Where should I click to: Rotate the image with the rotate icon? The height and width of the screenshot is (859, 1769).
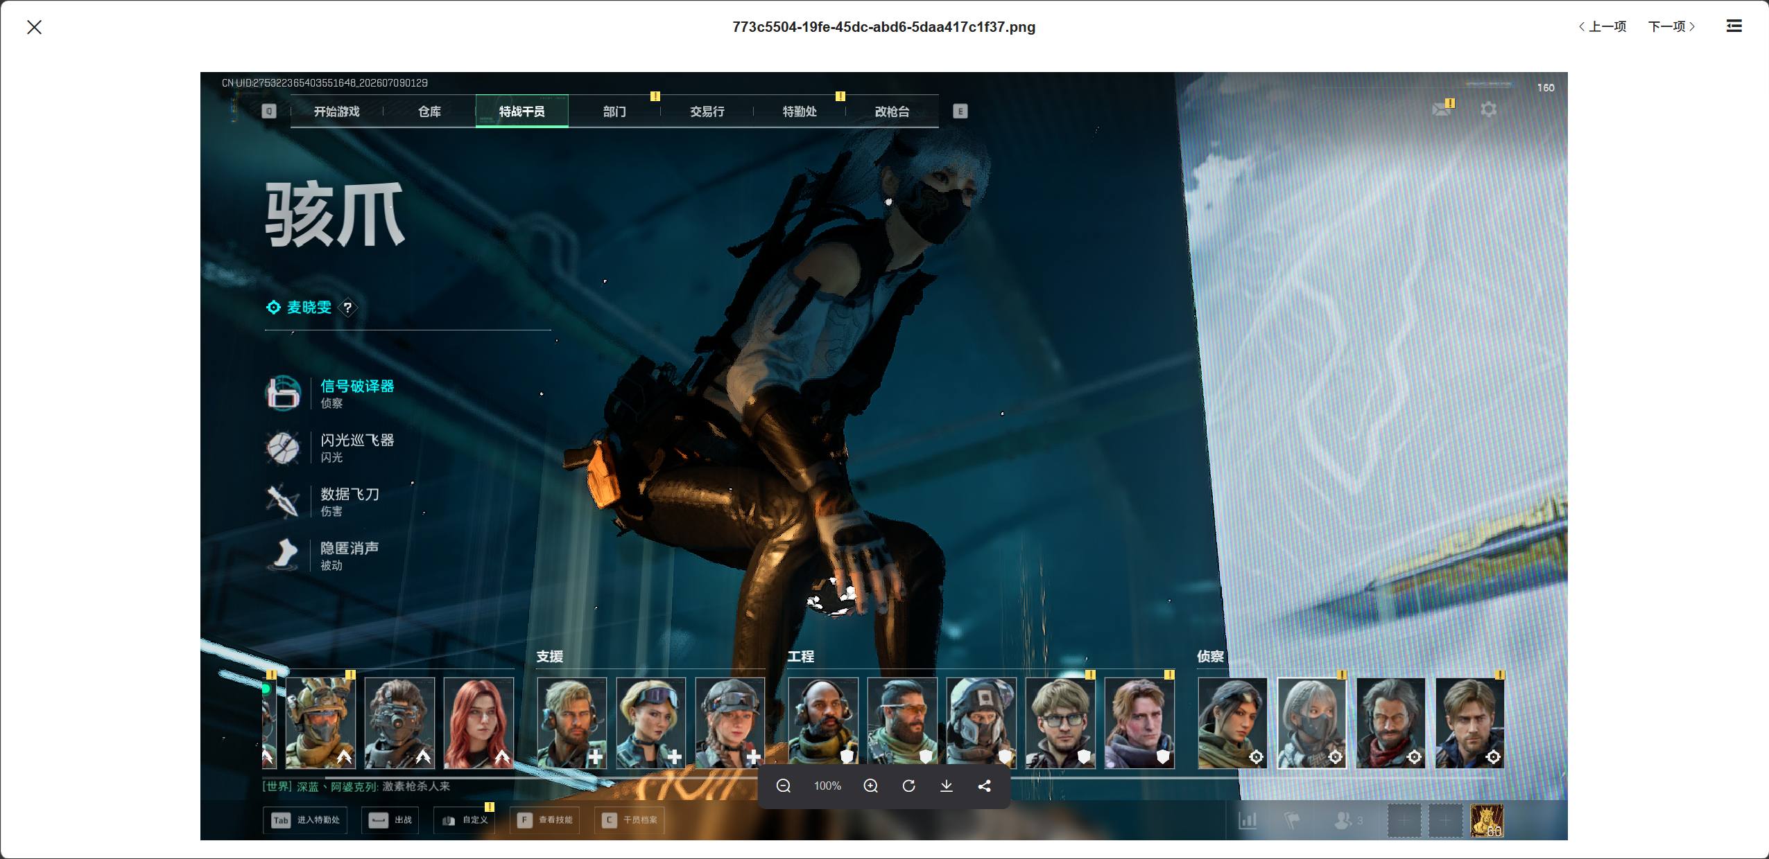[x=908, y=786]
